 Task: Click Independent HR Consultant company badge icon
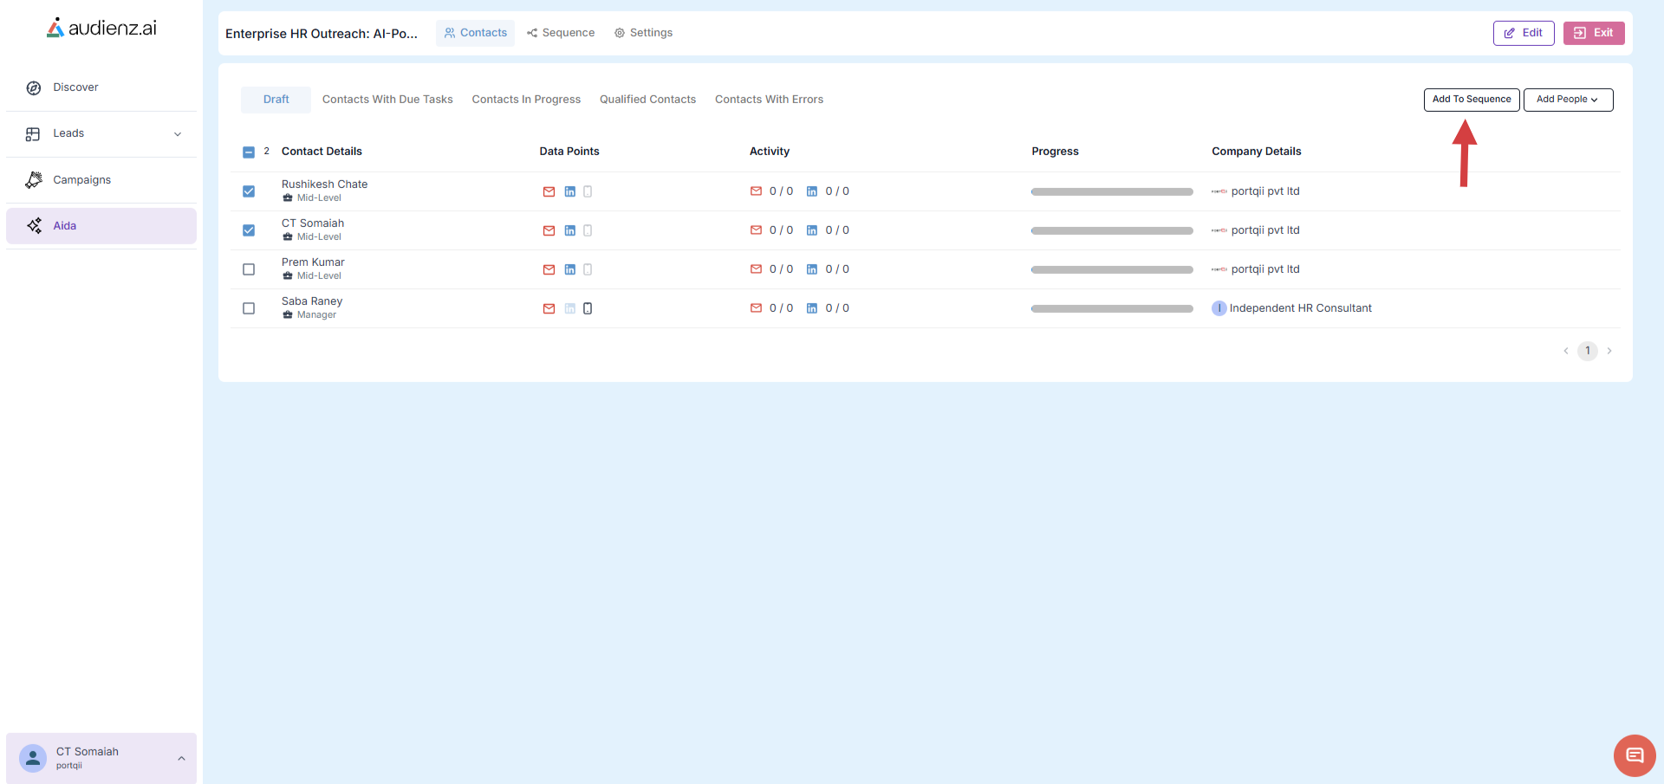coord(1219,308)
